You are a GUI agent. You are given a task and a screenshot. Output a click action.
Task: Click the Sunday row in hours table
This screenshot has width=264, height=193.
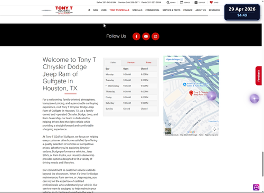(x=131, y=109)
